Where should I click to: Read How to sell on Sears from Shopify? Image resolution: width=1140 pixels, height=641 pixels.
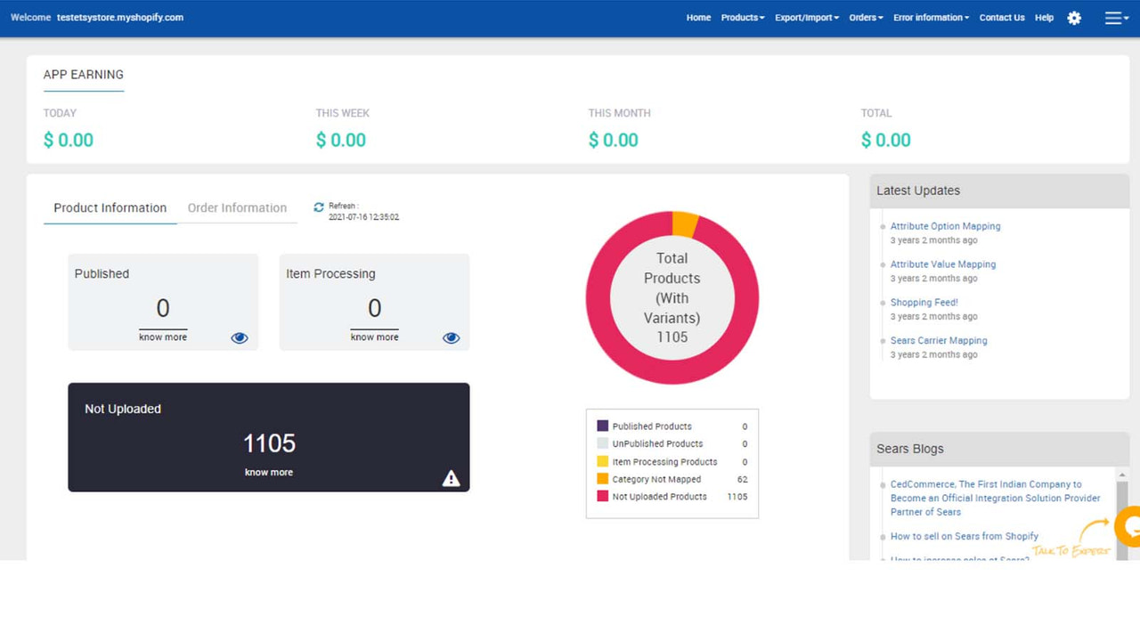tap(964, 536)
